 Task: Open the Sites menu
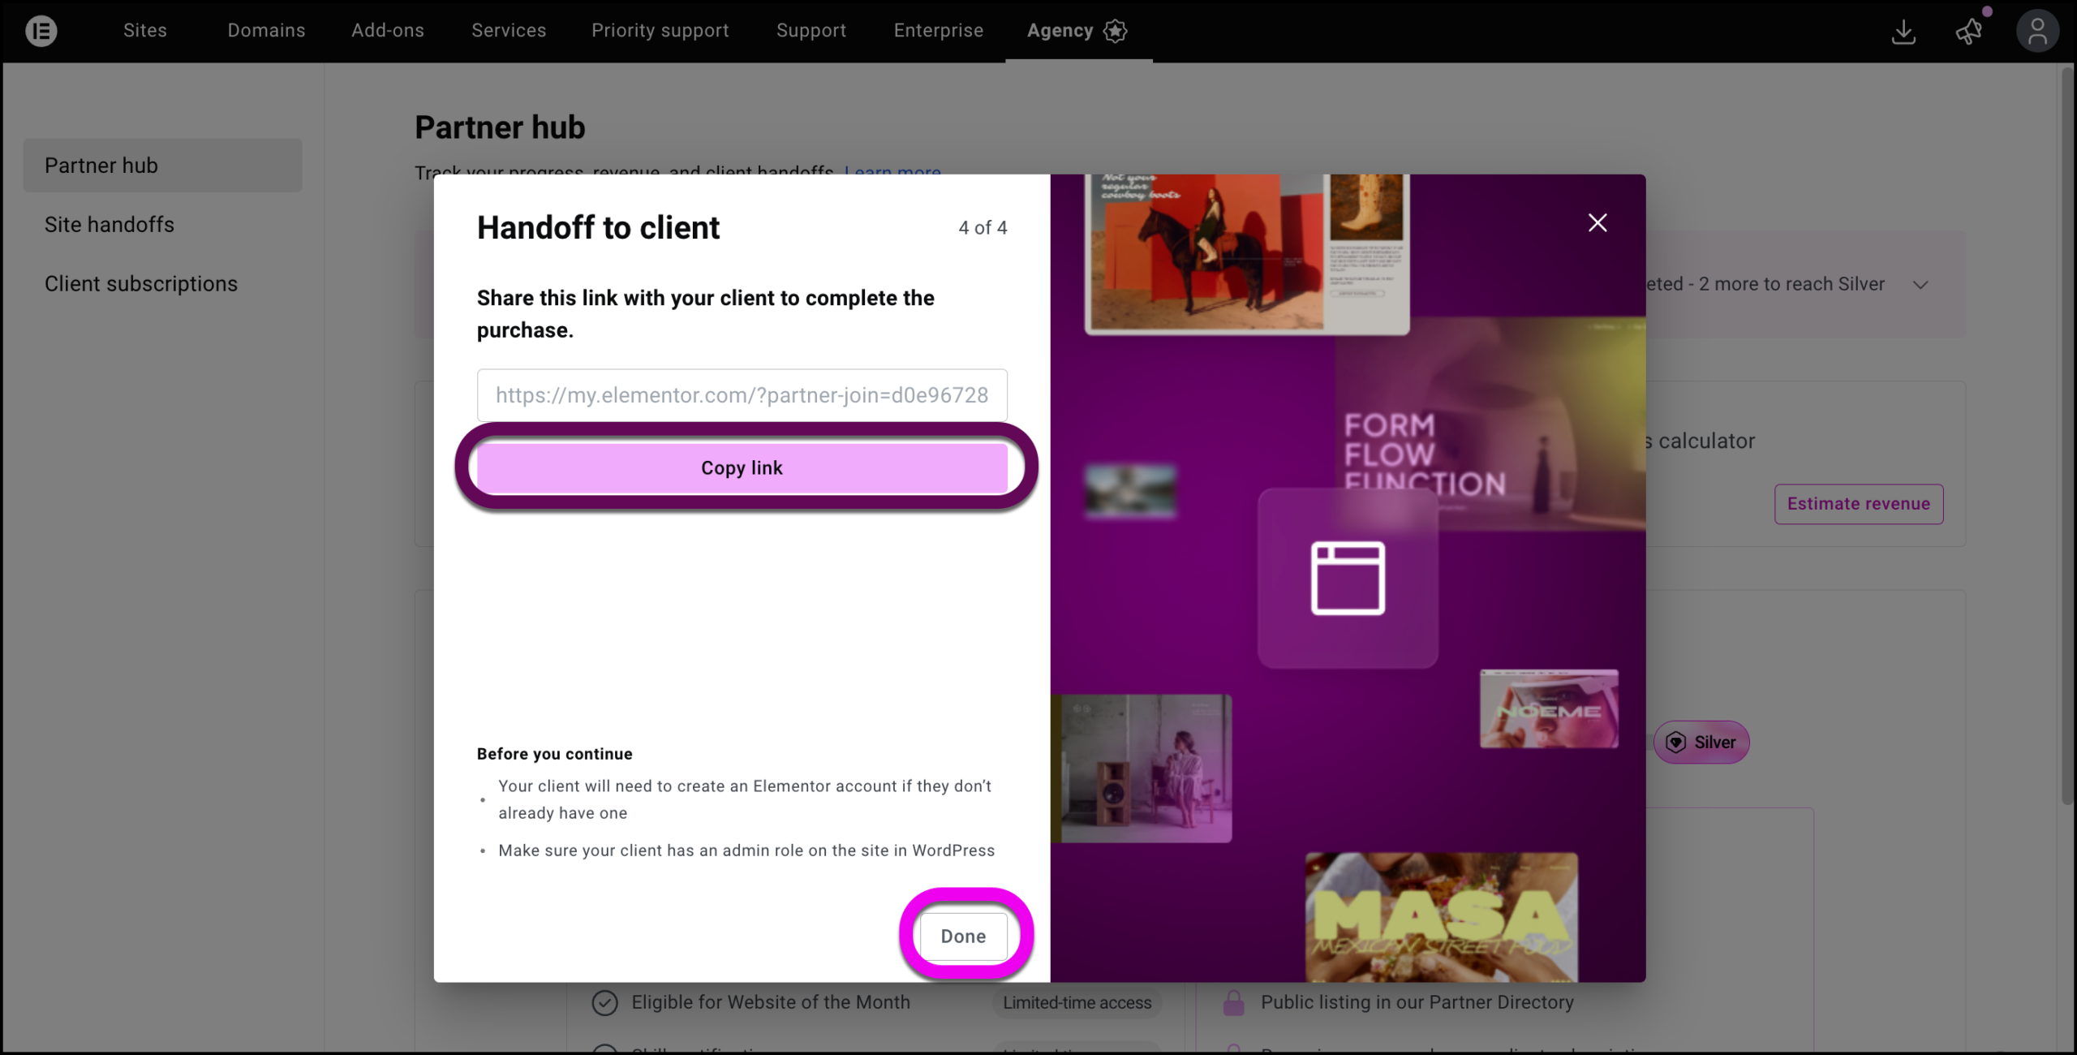point(144,30)
